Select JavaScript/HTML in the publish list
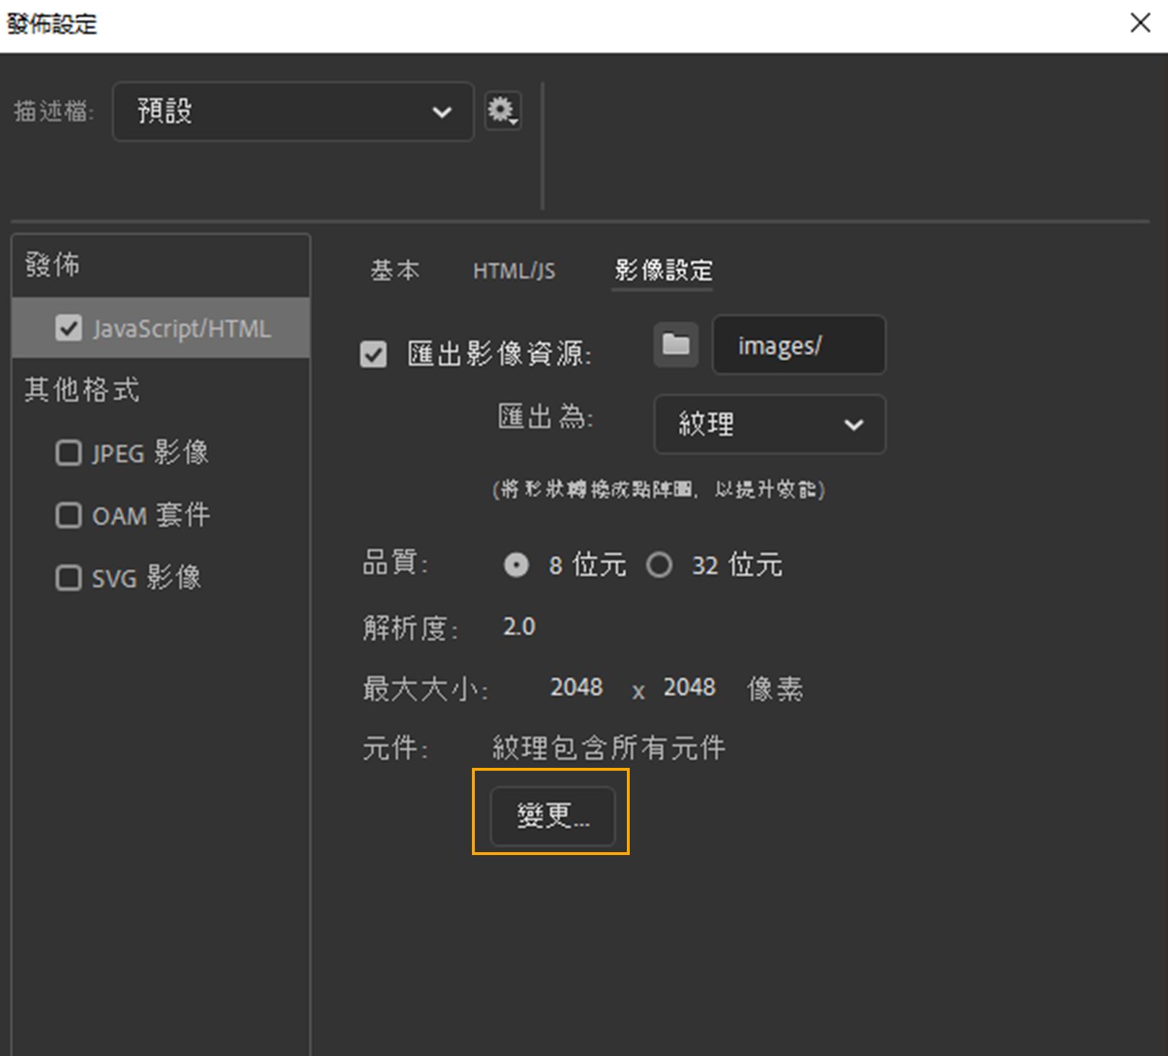Screen dimensions: 1168x1056 [182, 328]
